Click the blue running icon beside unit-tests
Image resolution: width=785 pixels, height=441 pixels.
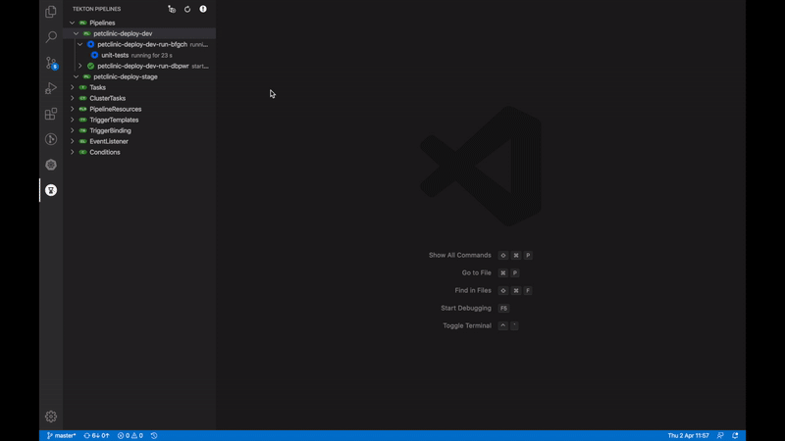point(94,55)
